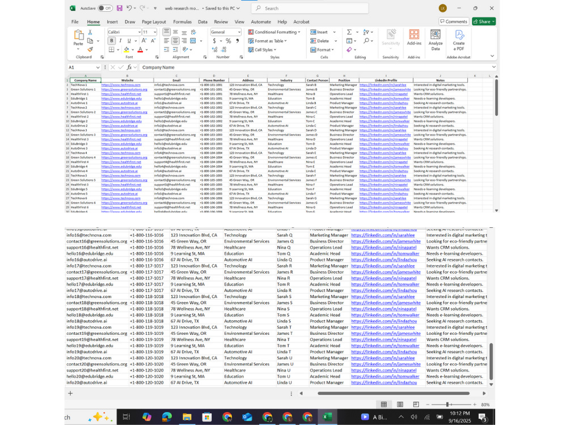Switch to the Insert tab
Image resolution: width=567 pixels, height=425 pixels.
click(112, 22)
